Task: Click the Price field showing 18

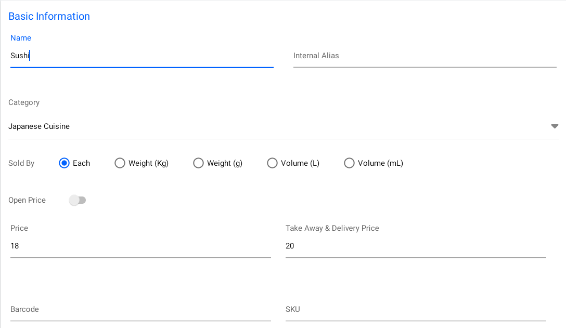Action: (140, 246)
